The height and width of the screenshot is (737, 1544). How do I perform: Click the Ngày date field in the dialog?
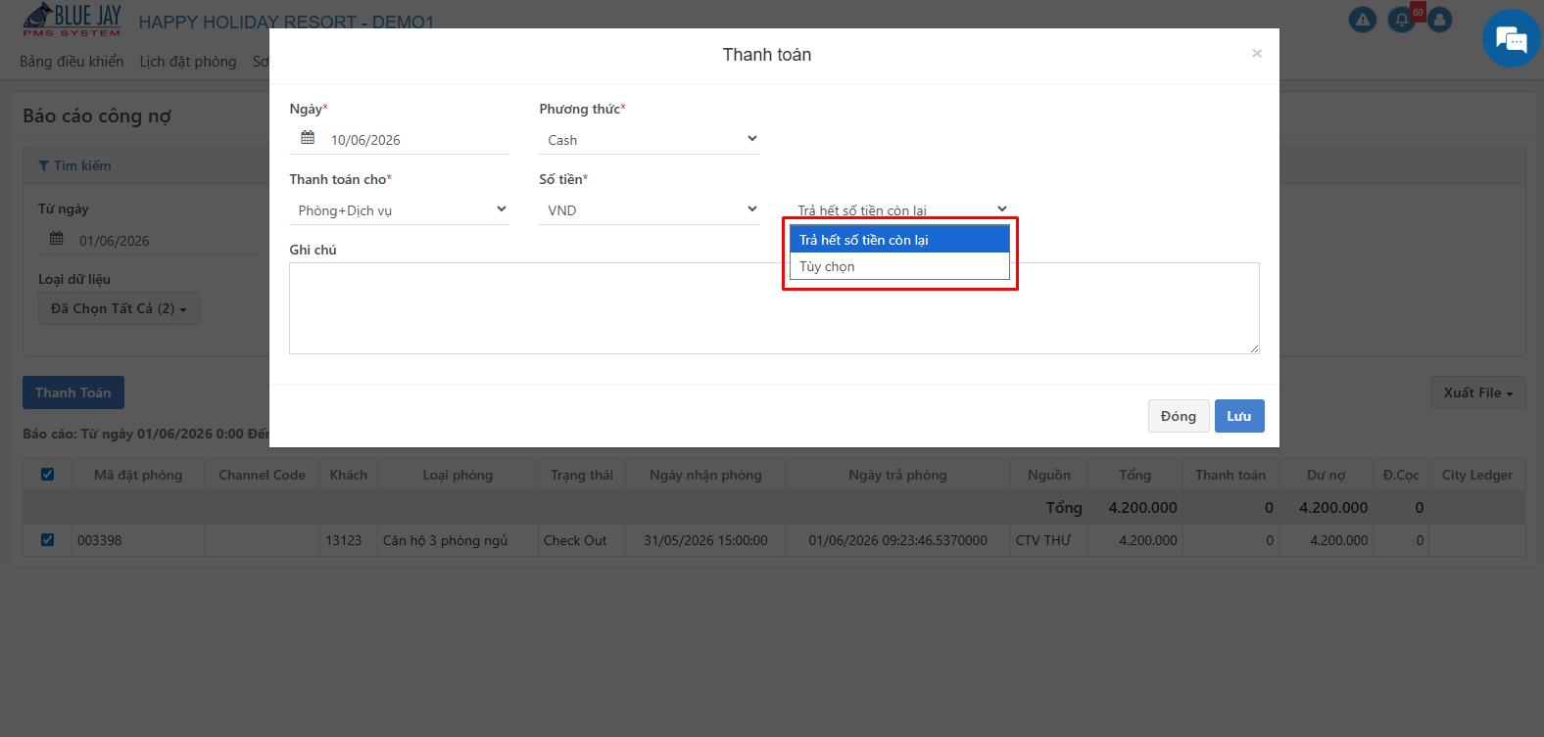click(400, 140)
